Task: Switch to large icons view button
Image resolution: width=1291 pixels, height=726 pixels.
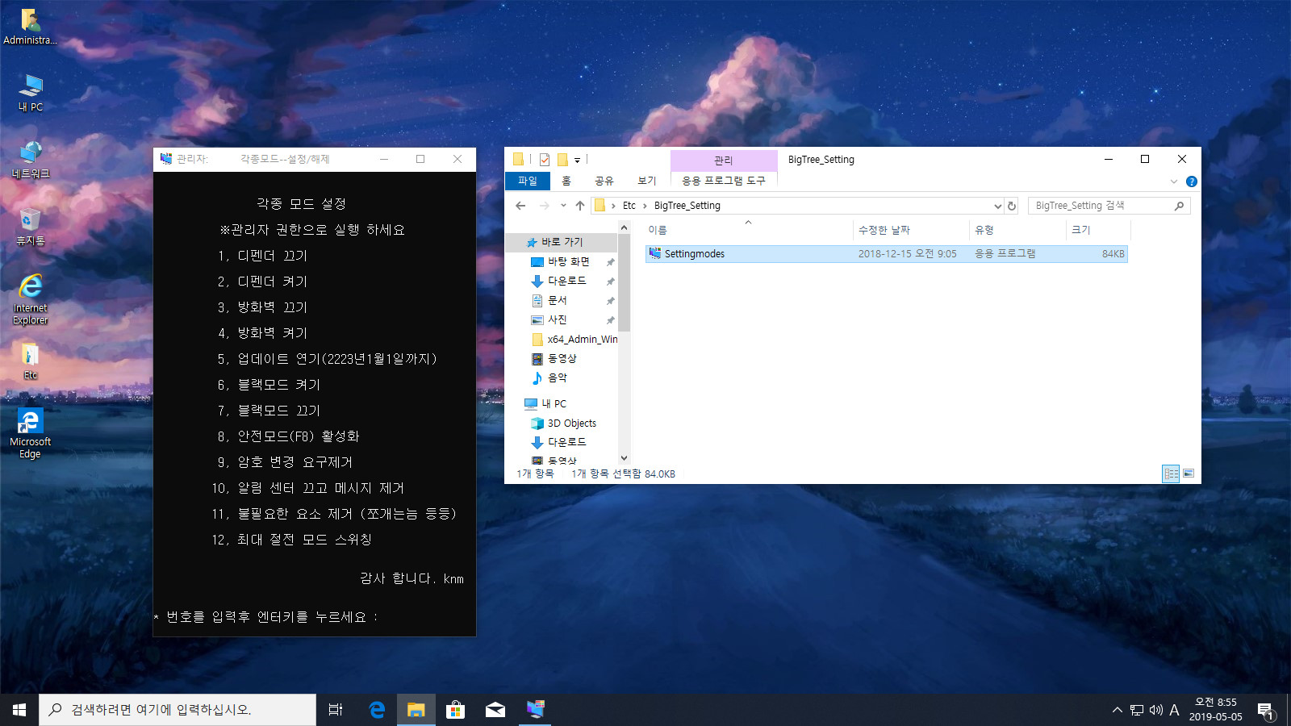Action: pos(1189,474)
